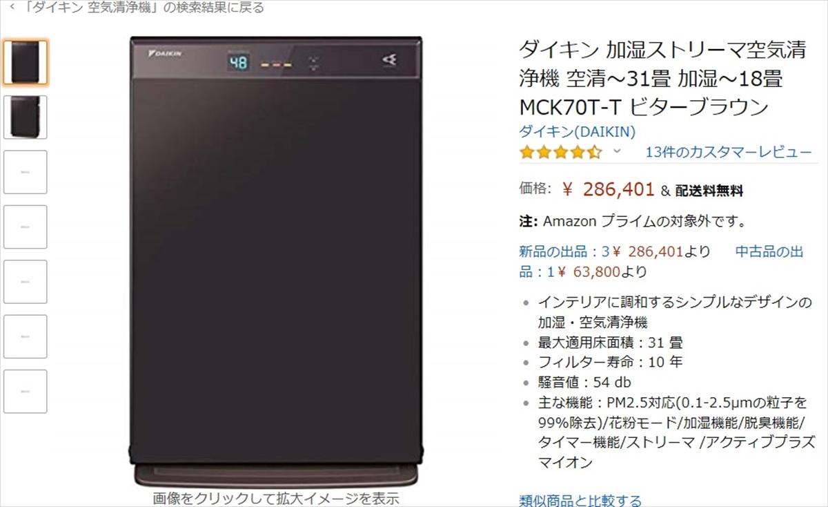Expand the rating dropdown chevron

tap(618, 151)
